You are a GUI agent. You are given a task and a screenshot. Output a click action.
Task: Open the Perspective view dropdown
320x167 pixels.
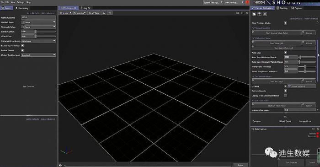point(80,13)
